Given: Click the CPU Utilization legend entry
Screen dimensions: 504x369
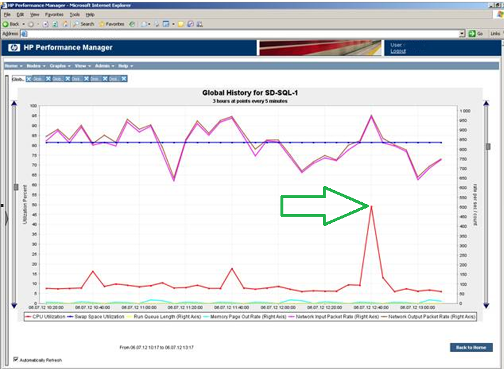Looking at the screenshot, I should pyautogui.click(x=45, y=317).
